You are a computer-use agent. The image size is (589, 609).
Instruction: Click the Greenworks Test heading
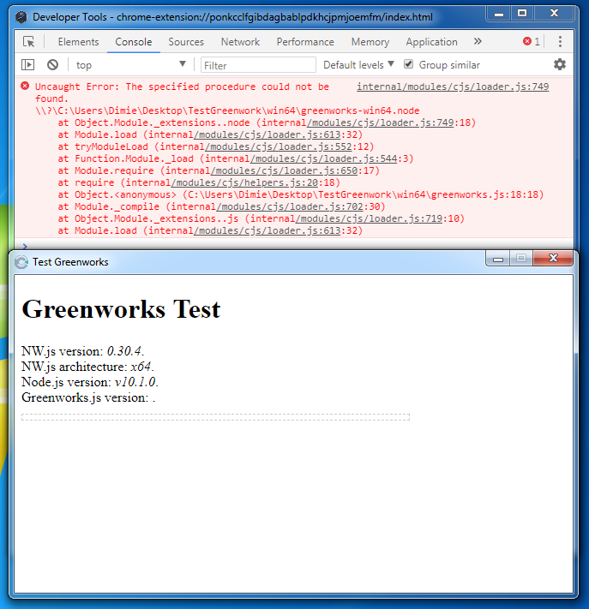[121, 309]
